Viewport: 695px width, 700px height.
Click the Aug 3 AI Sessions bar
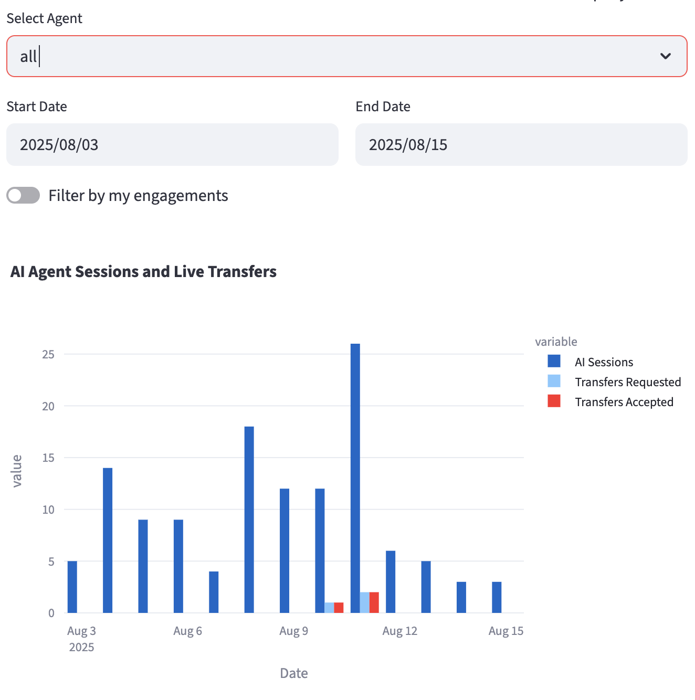[72, 587]
